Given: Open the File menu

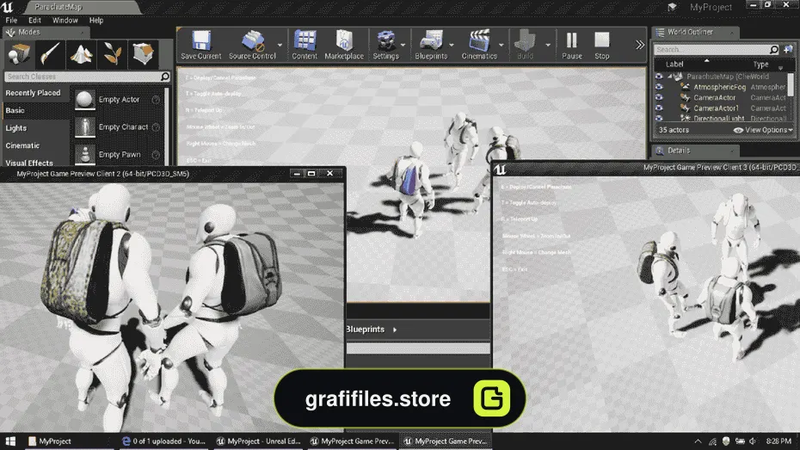Looking at the screenshot, I should coord(11,21).
